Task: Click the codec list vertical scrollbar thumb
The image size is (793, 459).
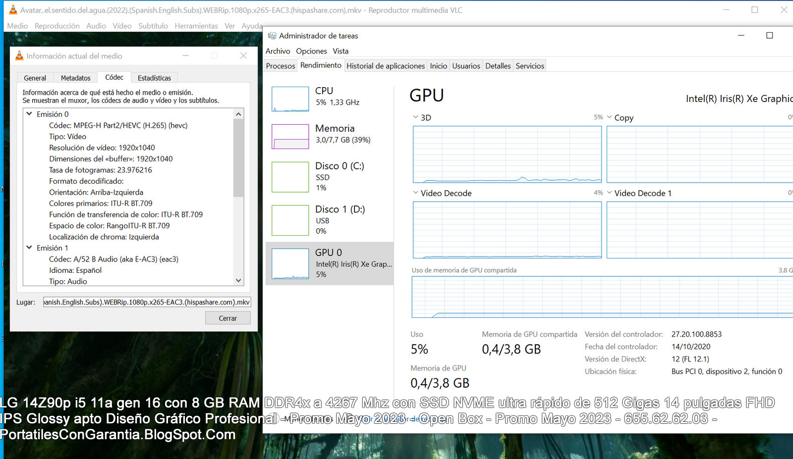Action: pos(238,157)
